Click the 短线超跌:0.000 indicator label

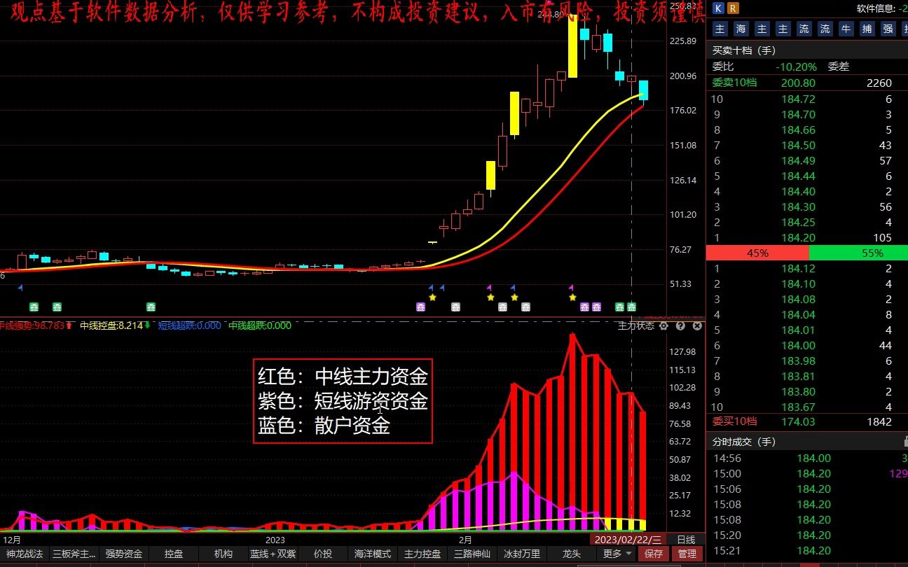189,325
